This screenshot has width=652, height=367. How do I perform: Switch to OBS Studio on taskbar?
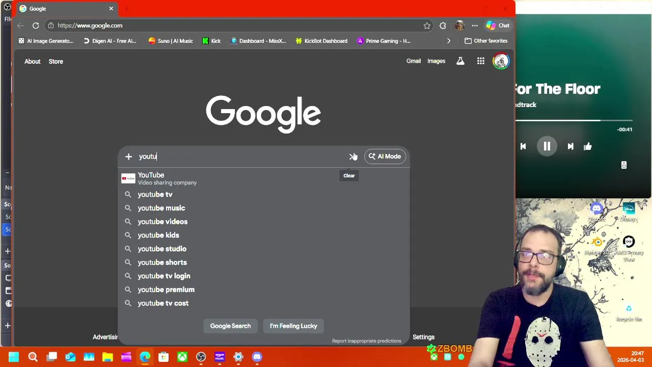pos(201,357)
